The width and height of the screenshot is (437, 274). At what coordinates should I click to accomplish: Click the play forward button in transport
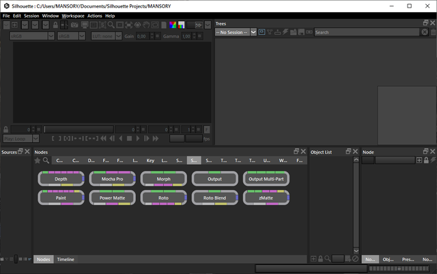(x=138, y=139)
